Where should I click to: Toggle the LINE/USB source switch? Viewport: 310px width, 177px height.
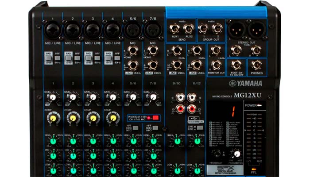(200, 127)
